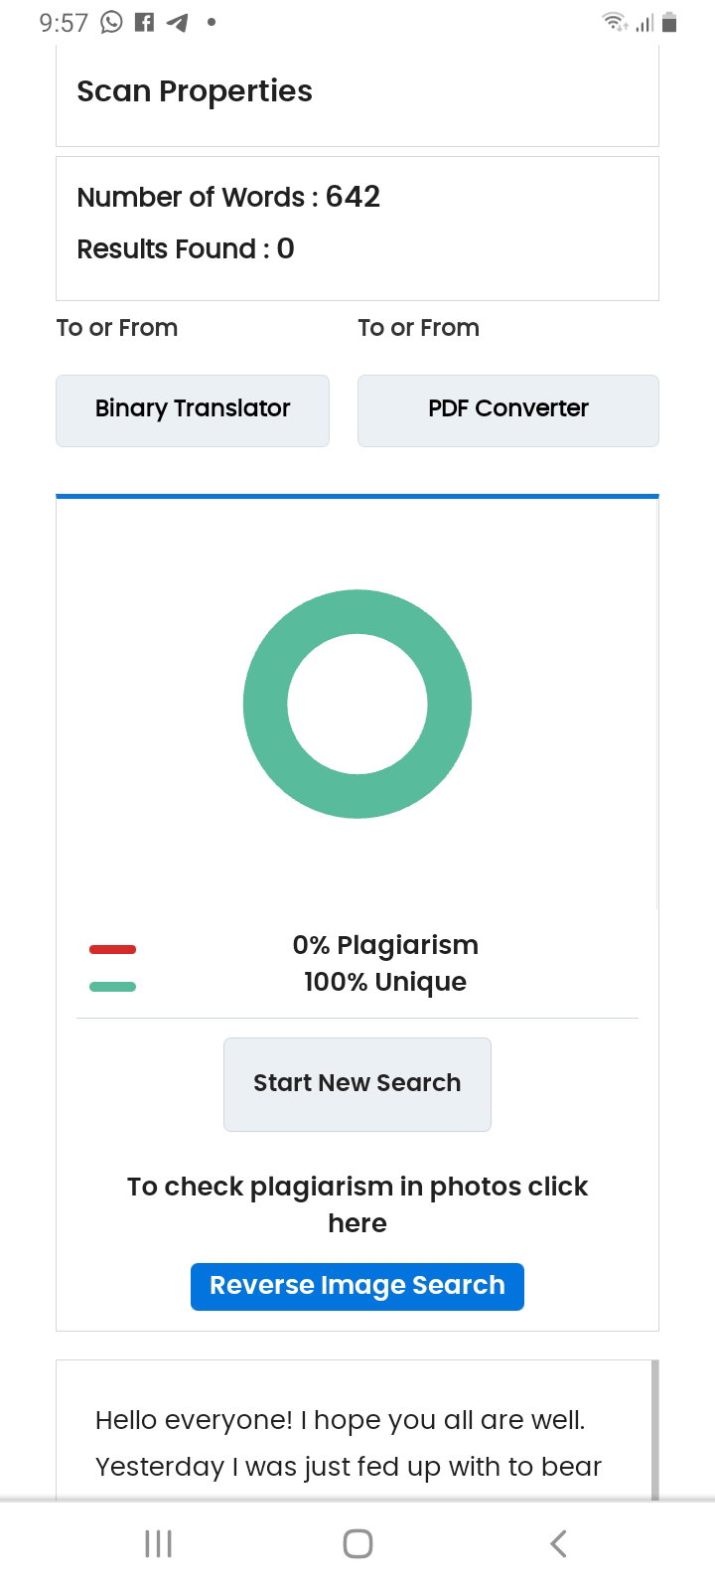
Task: Open the PDF Converter tool
Action: [508, 410]
